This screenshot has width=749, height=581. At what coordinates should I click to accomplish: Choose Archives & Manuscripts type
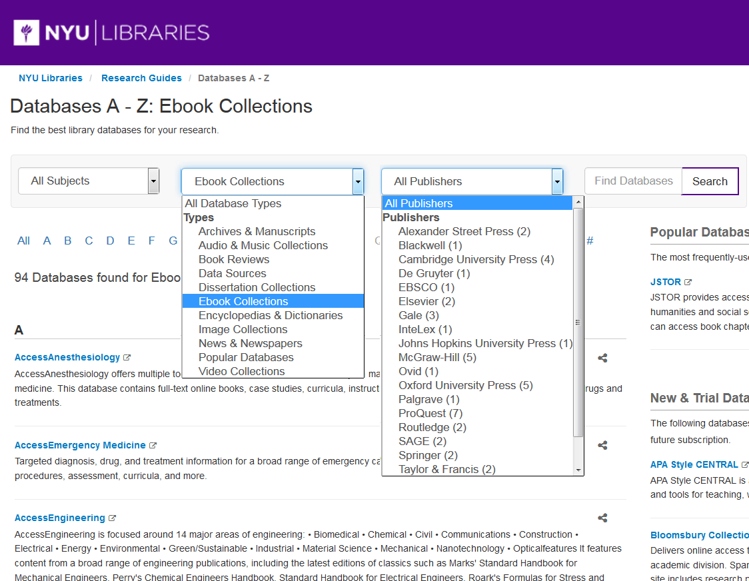[x=273, y=231]
